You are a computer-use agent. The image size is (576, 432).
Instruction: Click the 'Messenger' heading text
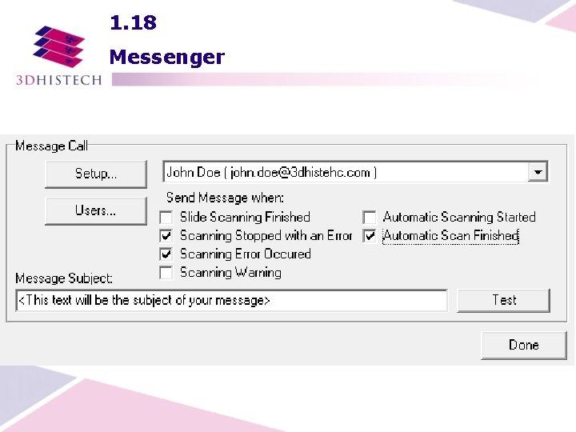click(167, 57)
